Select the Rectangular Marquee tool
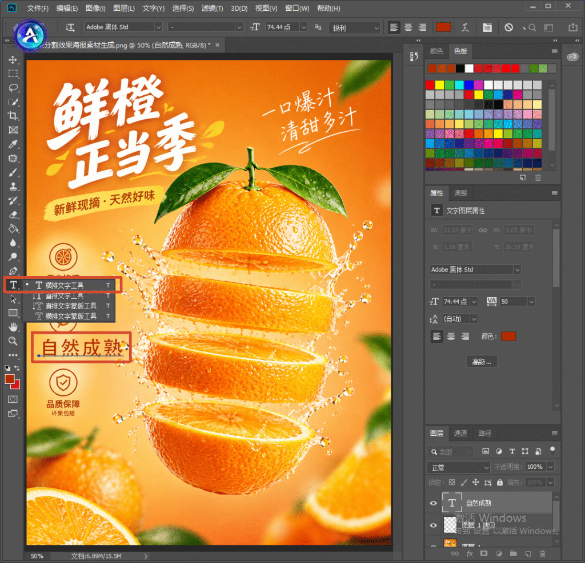The image size is (585, 563). click(x=13, y=74)
